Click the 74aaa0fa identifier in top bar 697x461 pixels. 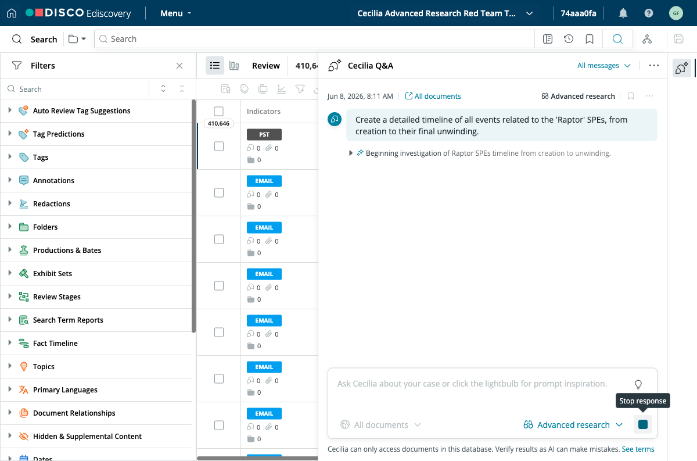pyautogui.click(x=578, y=13)
